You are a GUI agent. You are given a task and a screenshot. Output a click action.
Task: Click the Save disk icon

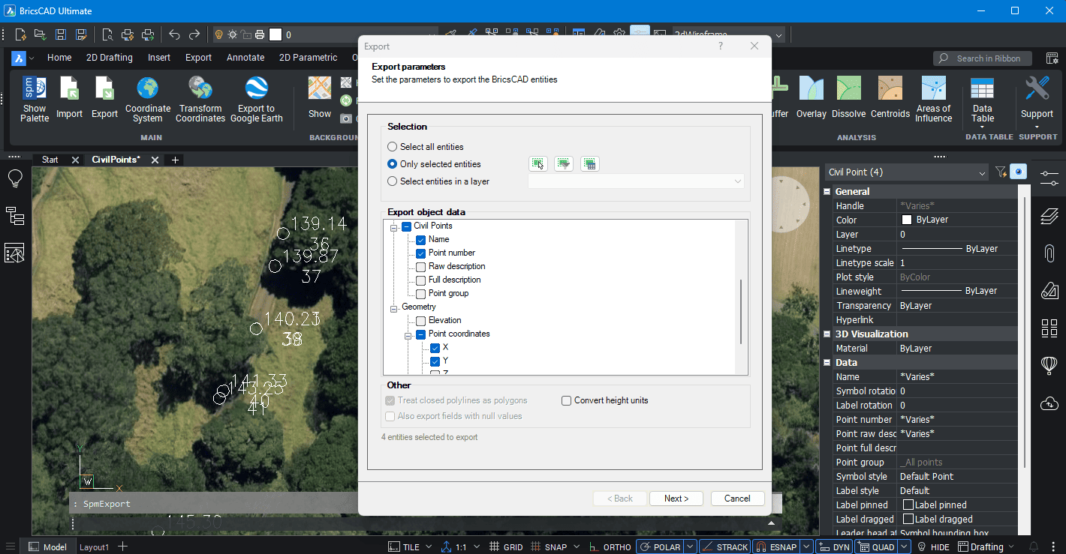point(61,34)
